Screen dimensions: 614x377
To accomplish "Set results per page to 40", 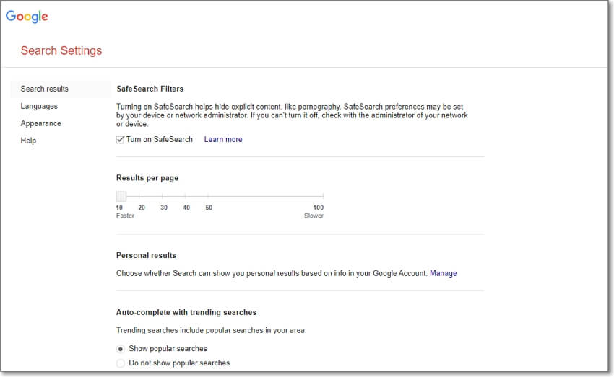I will (186, 196).
